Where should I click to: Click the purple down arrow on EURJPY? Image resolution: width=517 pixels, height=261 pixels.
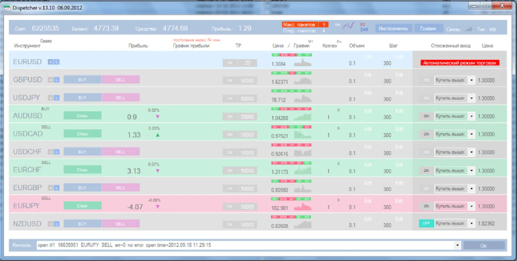tap(158, 207)
